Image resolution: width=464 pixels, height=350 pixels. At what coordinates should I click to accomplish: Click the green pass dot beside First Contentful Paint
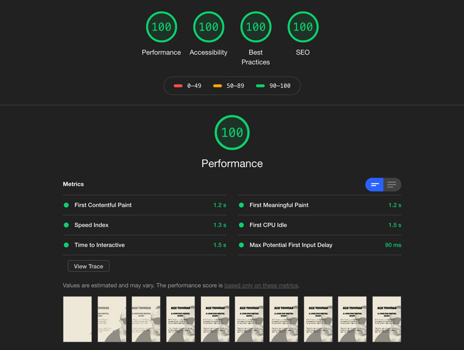pyautogui.click(x=66, y=205)
